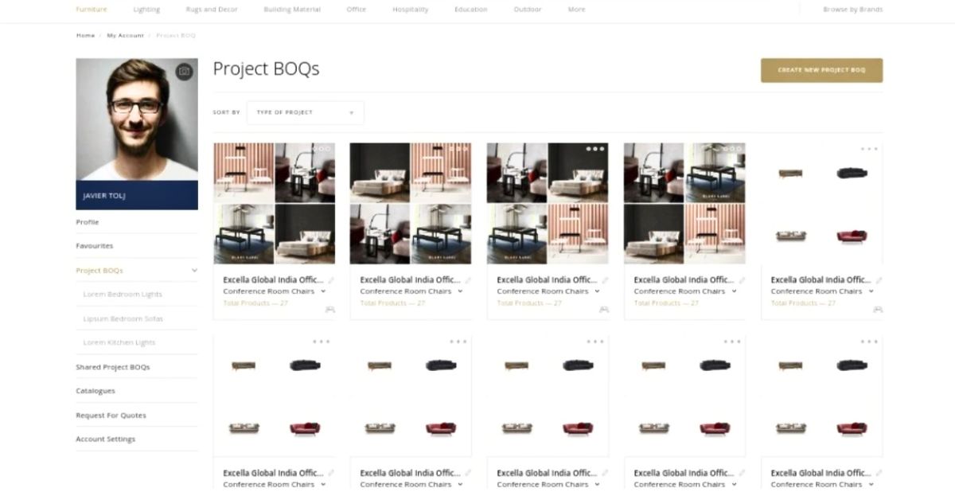955x500 pixels.
Task: Click edit pencil on third bottom-row card title
Action: pos(605,472)
